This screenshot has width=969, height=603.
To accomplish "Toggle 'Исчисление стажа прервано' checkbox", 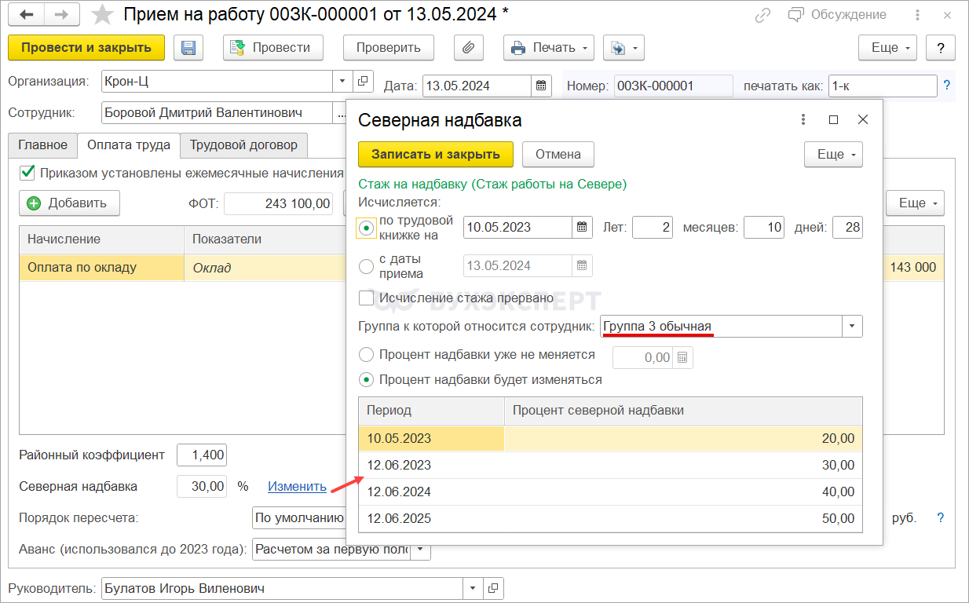I will click(366, 298).
